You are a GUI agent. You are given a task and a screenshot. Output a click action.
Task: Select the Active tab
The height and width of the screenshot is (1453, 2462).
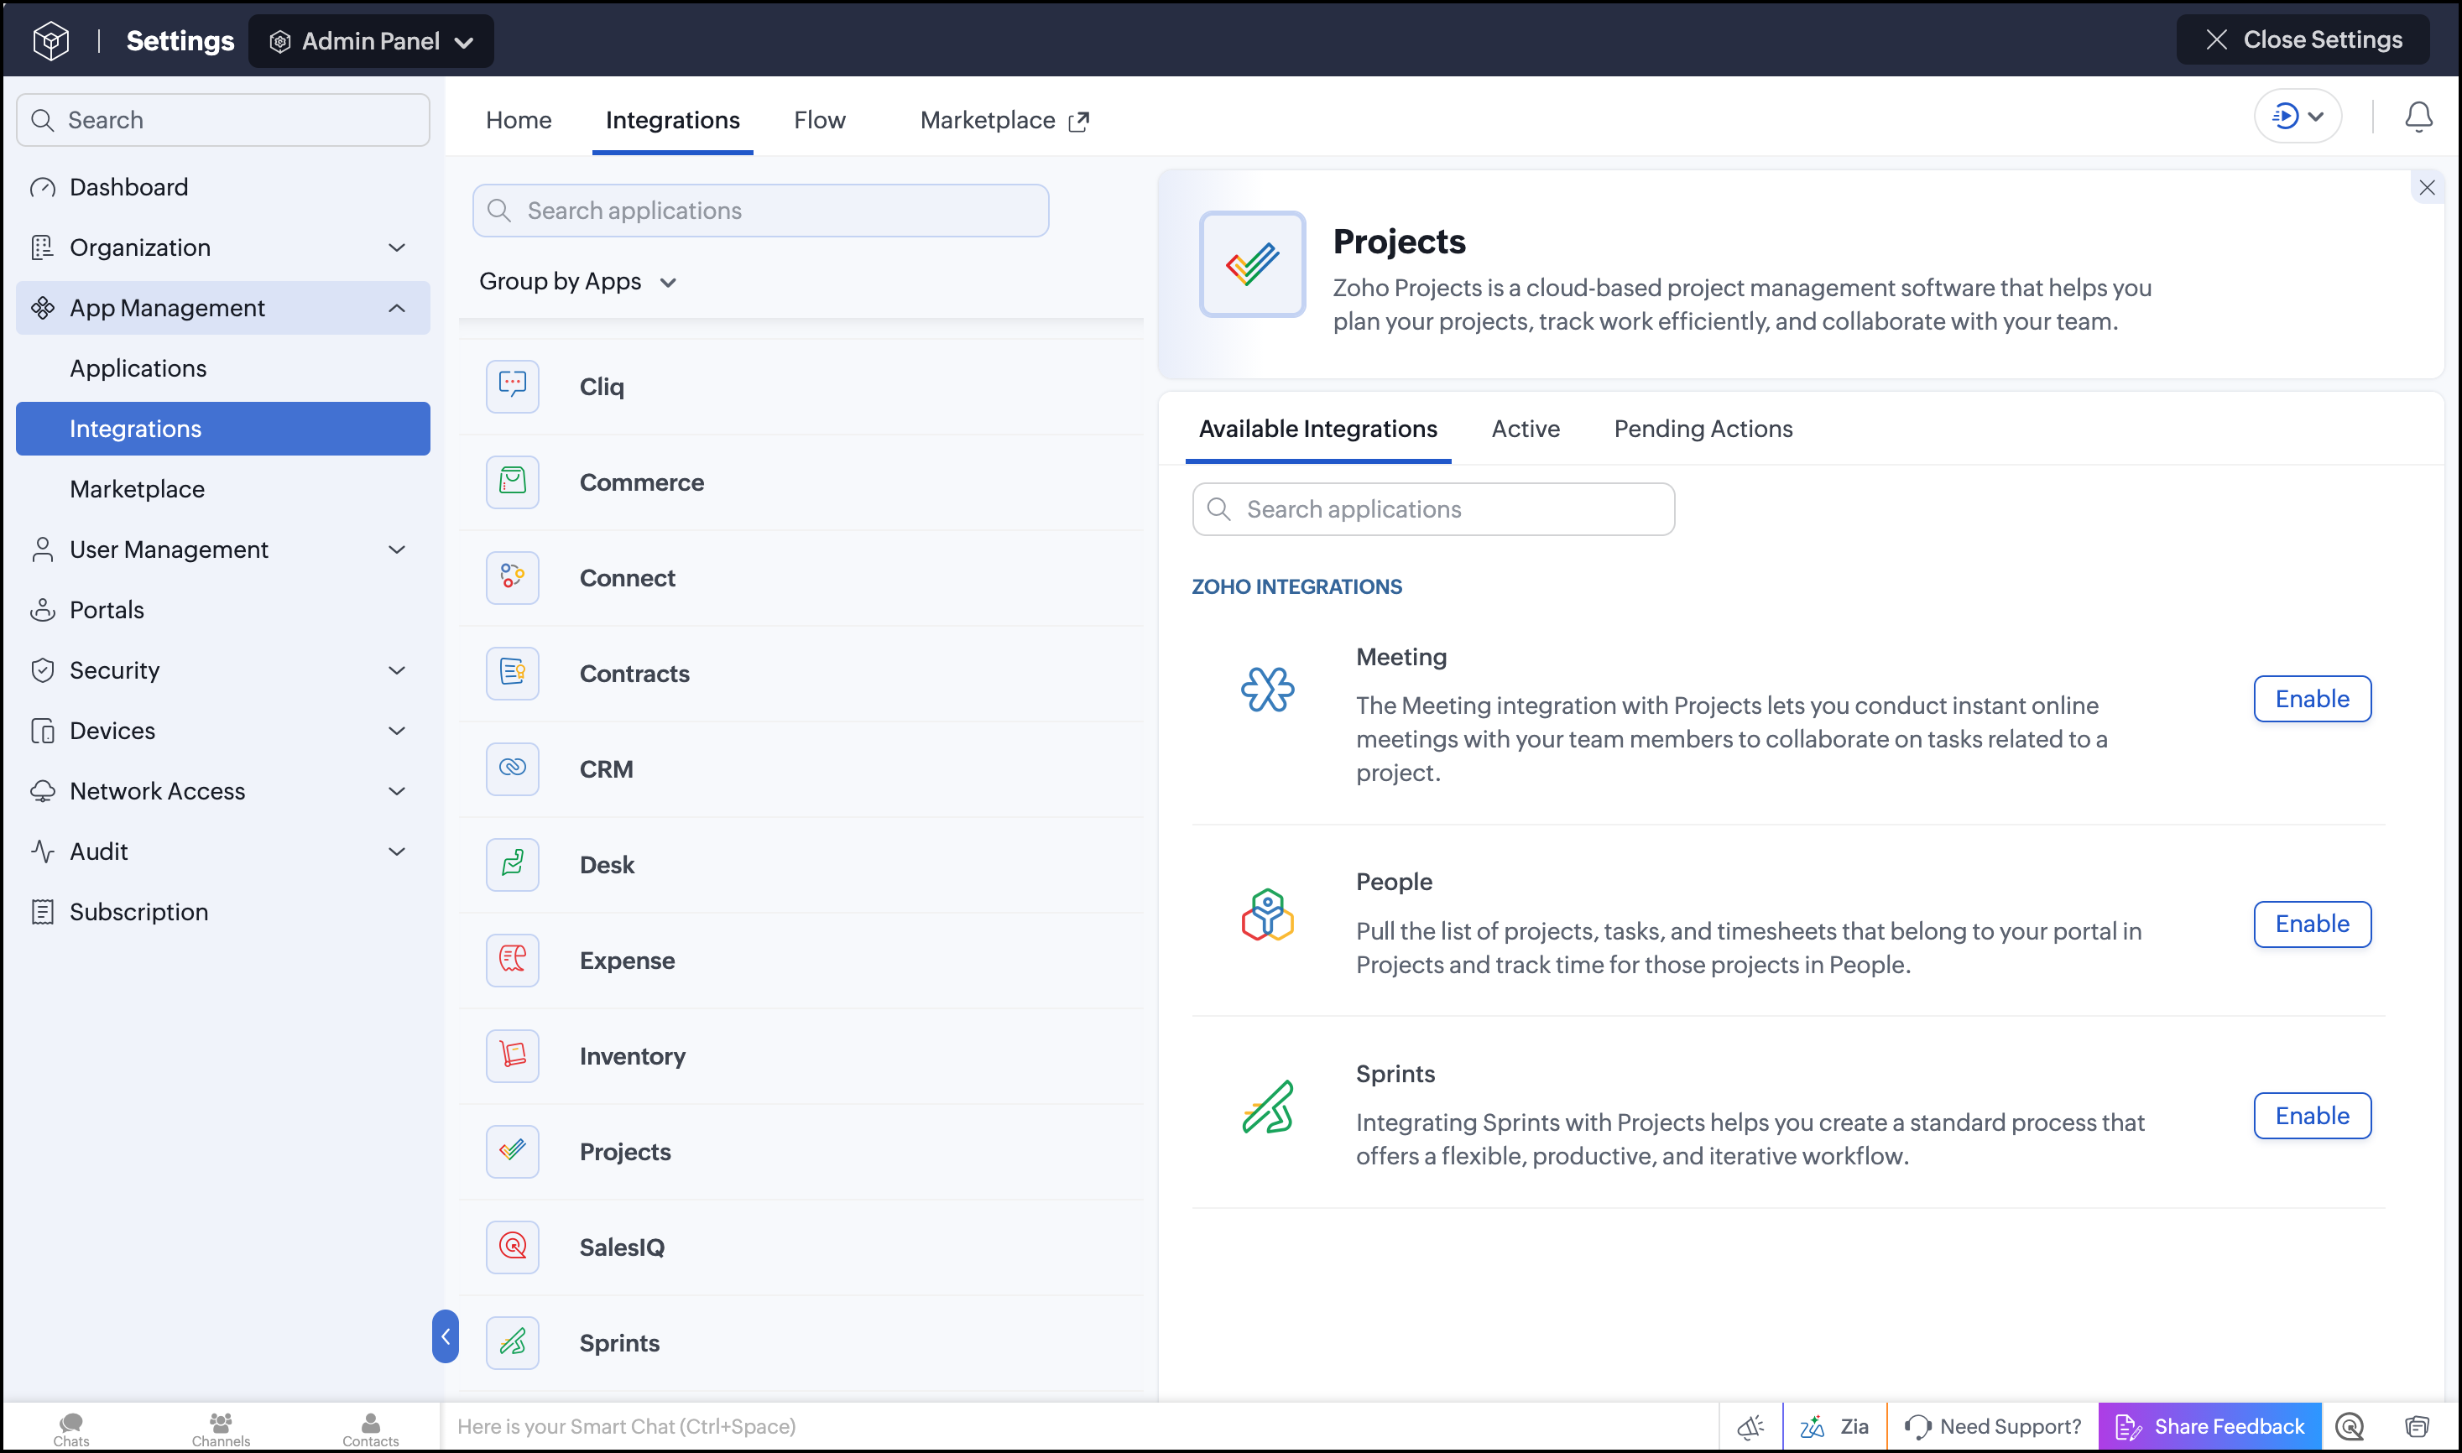coord(1525,429)
